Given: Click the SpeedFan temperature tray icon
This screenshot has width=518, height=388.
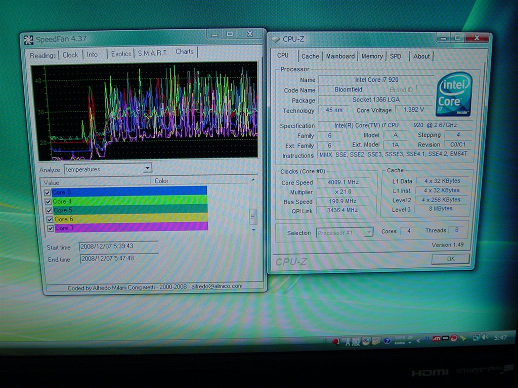Looking at the screenshot, I should click(x=426, y=339).
